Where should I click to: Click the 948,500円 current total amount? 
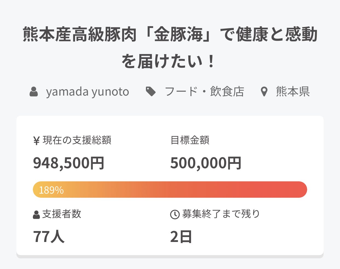[x=68, y=163]
